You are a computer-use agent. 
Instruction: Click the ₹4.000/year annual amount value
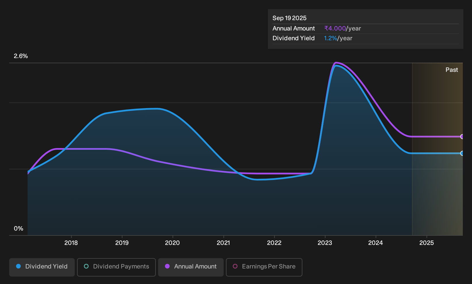pos(343,28)
